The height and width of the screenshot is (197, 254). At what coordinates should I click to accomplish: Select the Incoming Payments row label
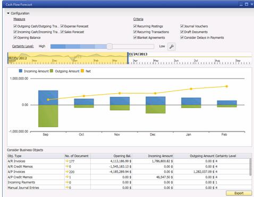point(21,182)
